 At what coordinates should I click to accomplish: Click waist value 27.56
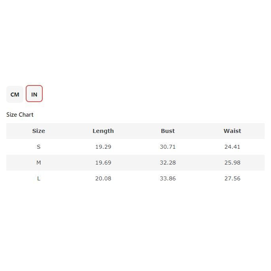(232, 178)
